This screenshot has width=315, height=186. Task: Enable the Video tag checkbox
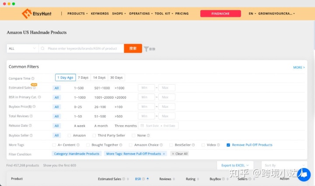(203, 145)
